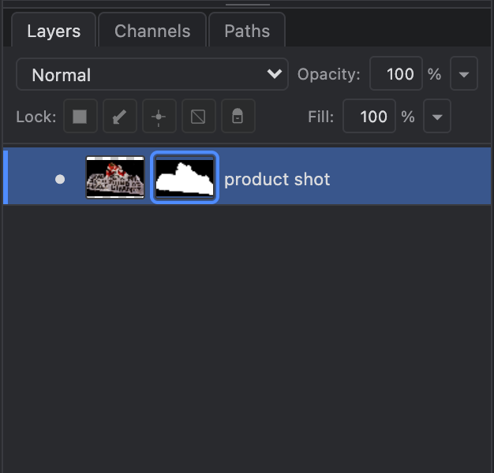Hide the product shot layer
This screenshot has width=494, height=473.
[60, 179]
